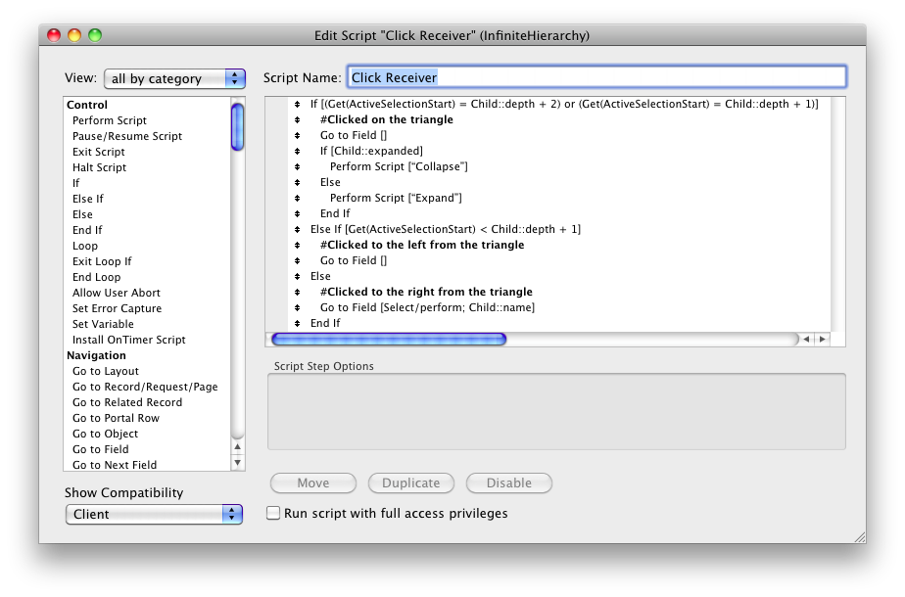
Task: Select 'Go to Layout' step
Action: pos(106,371)
